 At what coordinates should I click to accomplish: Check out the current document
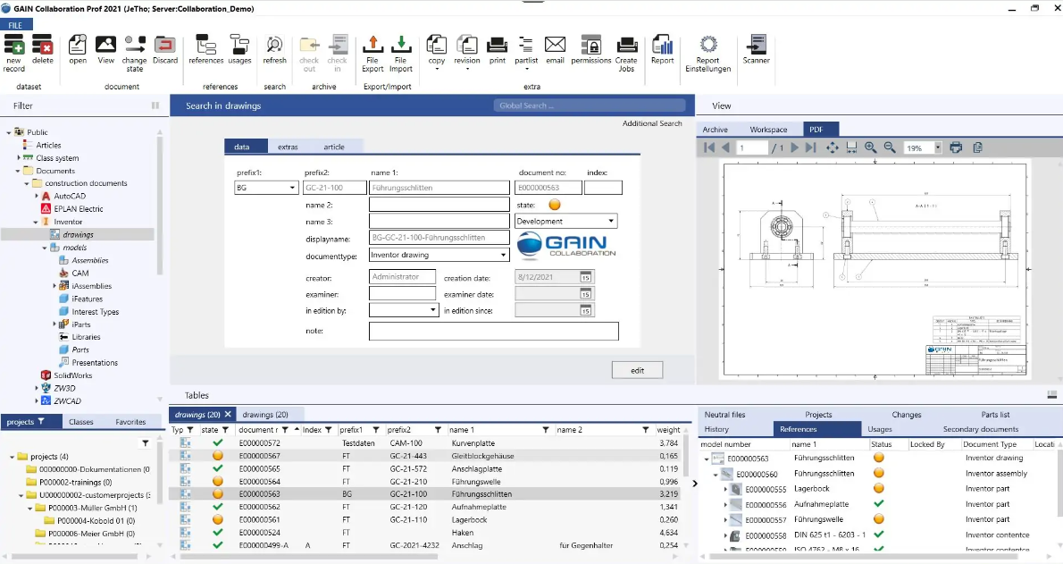tap(309, 51)
